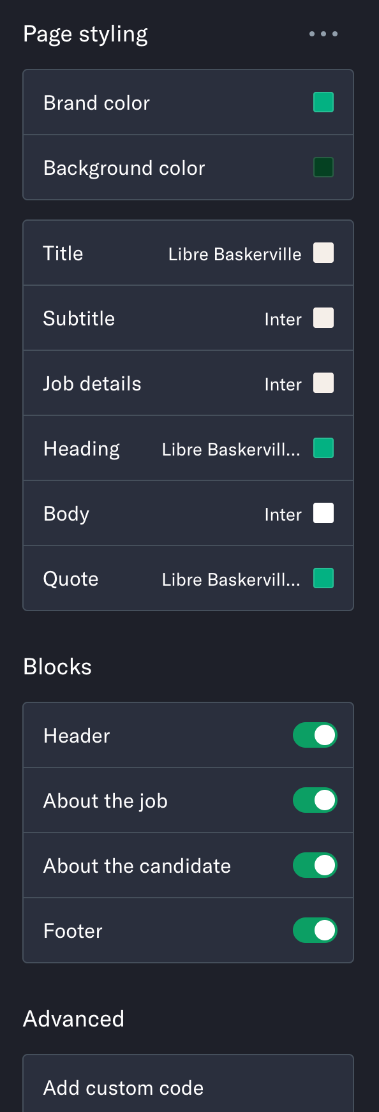Open the Body font dropdown

(283, 514)
